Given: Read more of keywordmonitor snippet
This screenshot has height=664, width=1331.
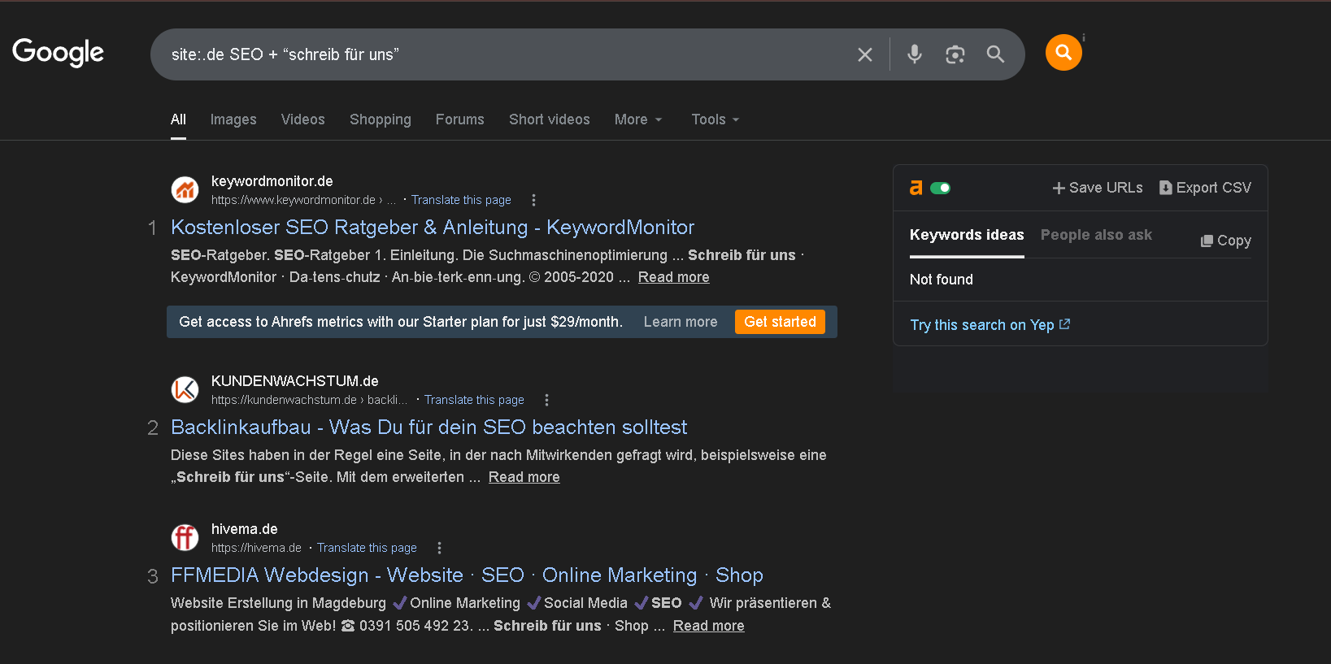Looking at the screenshot, I should coord(673,277).
